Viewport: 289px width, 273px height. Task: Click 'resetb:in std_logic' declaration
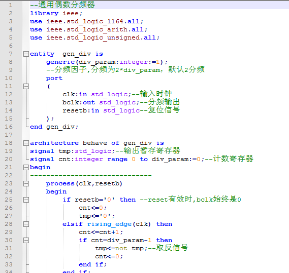tap(101, 110)
